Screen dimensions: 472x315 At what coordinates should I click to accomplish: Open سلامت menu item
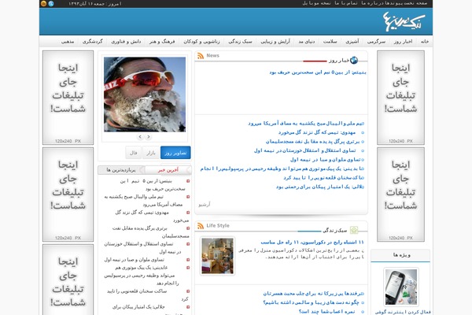coord(330,42)
